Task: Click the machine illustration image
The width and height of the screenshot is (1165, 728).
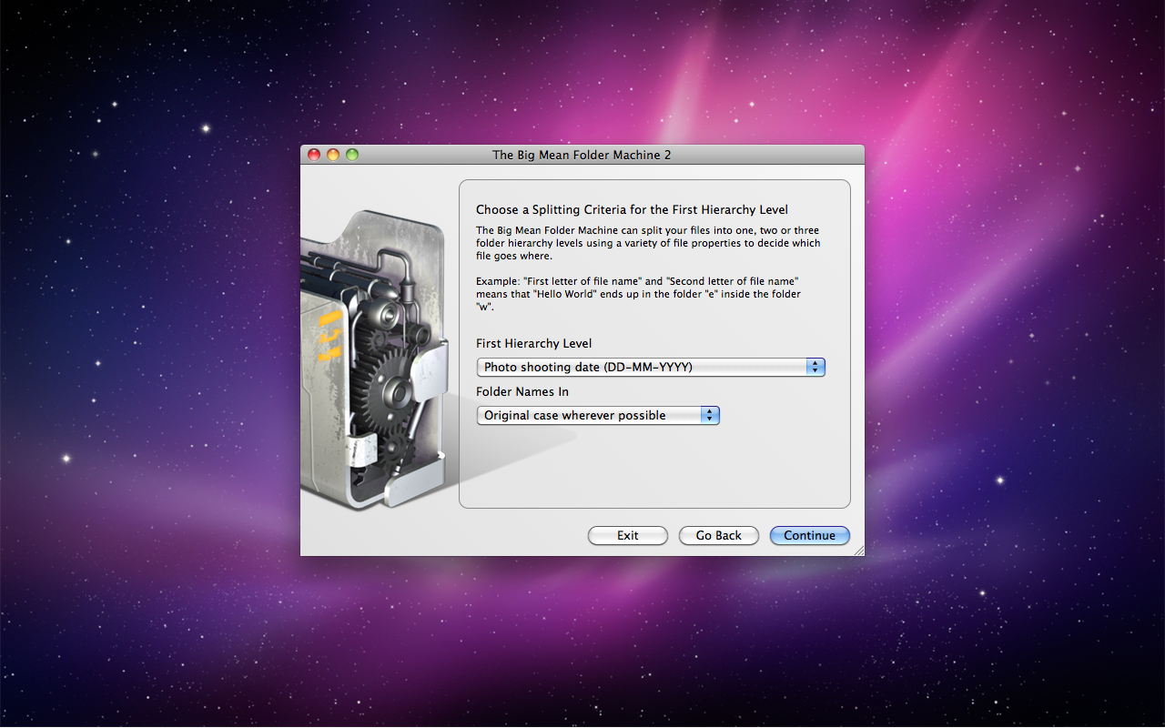Action: (375, 359)
